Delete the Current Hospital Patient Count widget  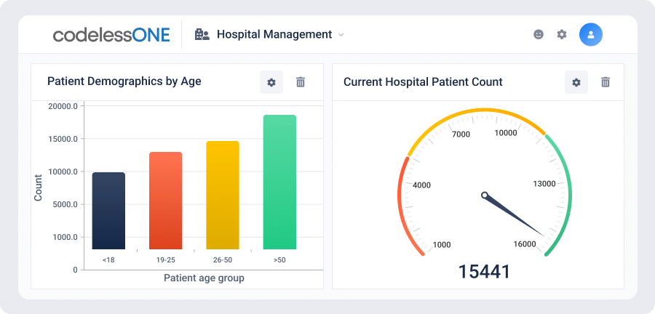pos(606,82)
